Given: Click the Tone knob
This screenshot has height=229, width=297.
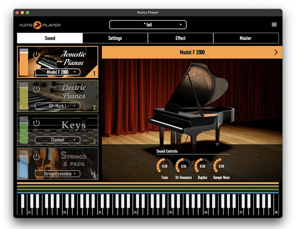Looking at the screenshot, I should [x=165, y=166].
